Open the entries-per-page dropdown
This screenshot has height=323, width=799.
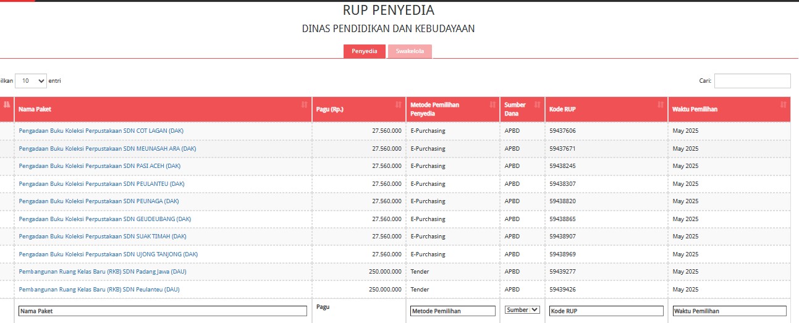click(31, 81)
